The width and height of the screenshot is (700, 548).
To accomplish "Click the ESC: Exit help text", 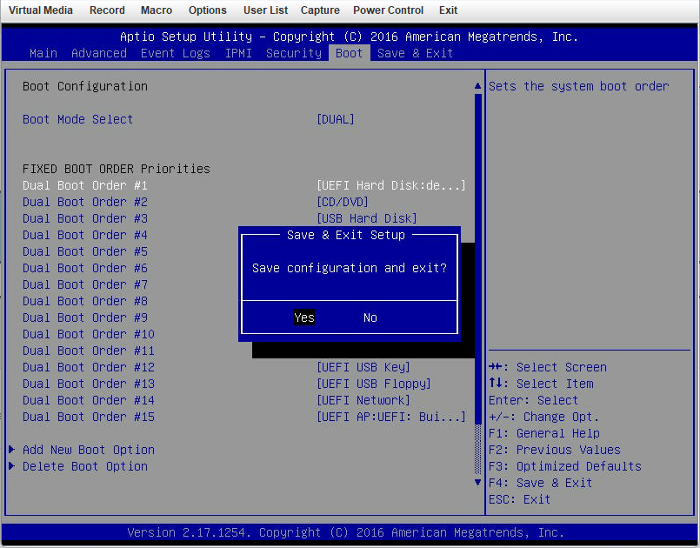I will [519, 499].
